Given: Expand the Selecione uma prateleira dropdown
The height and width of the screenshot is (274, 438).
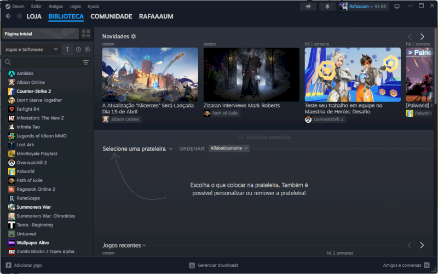Looking at the screenshot, I should pyautogui.click(x=137, y=149).
